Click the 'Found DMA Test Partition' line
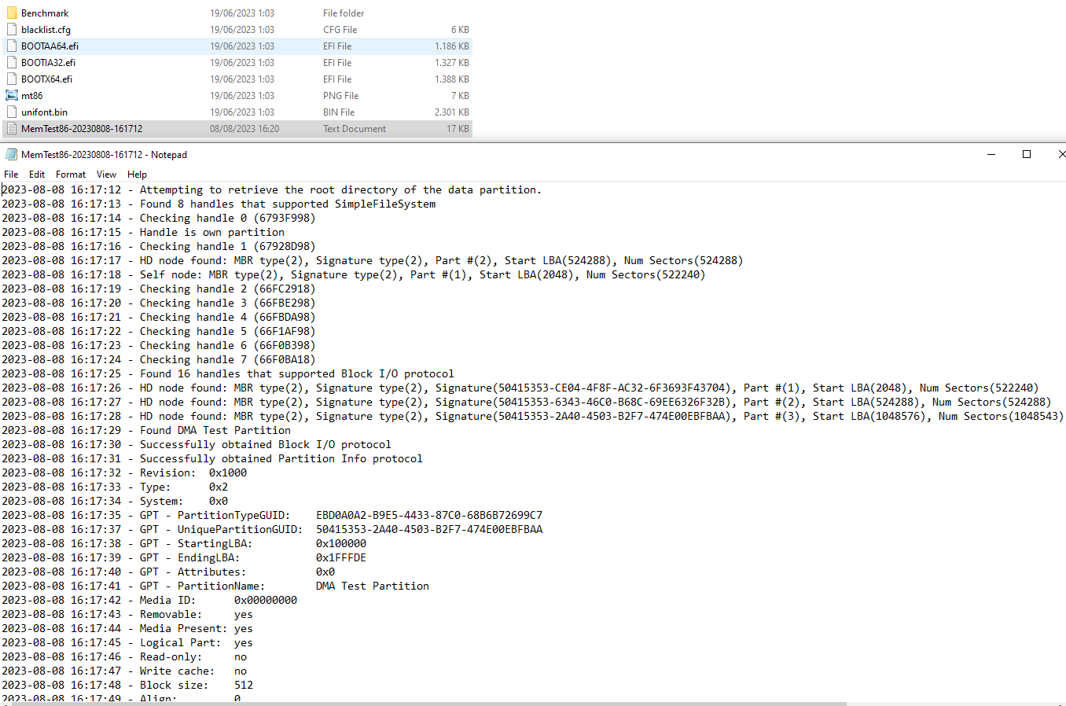 146,430
